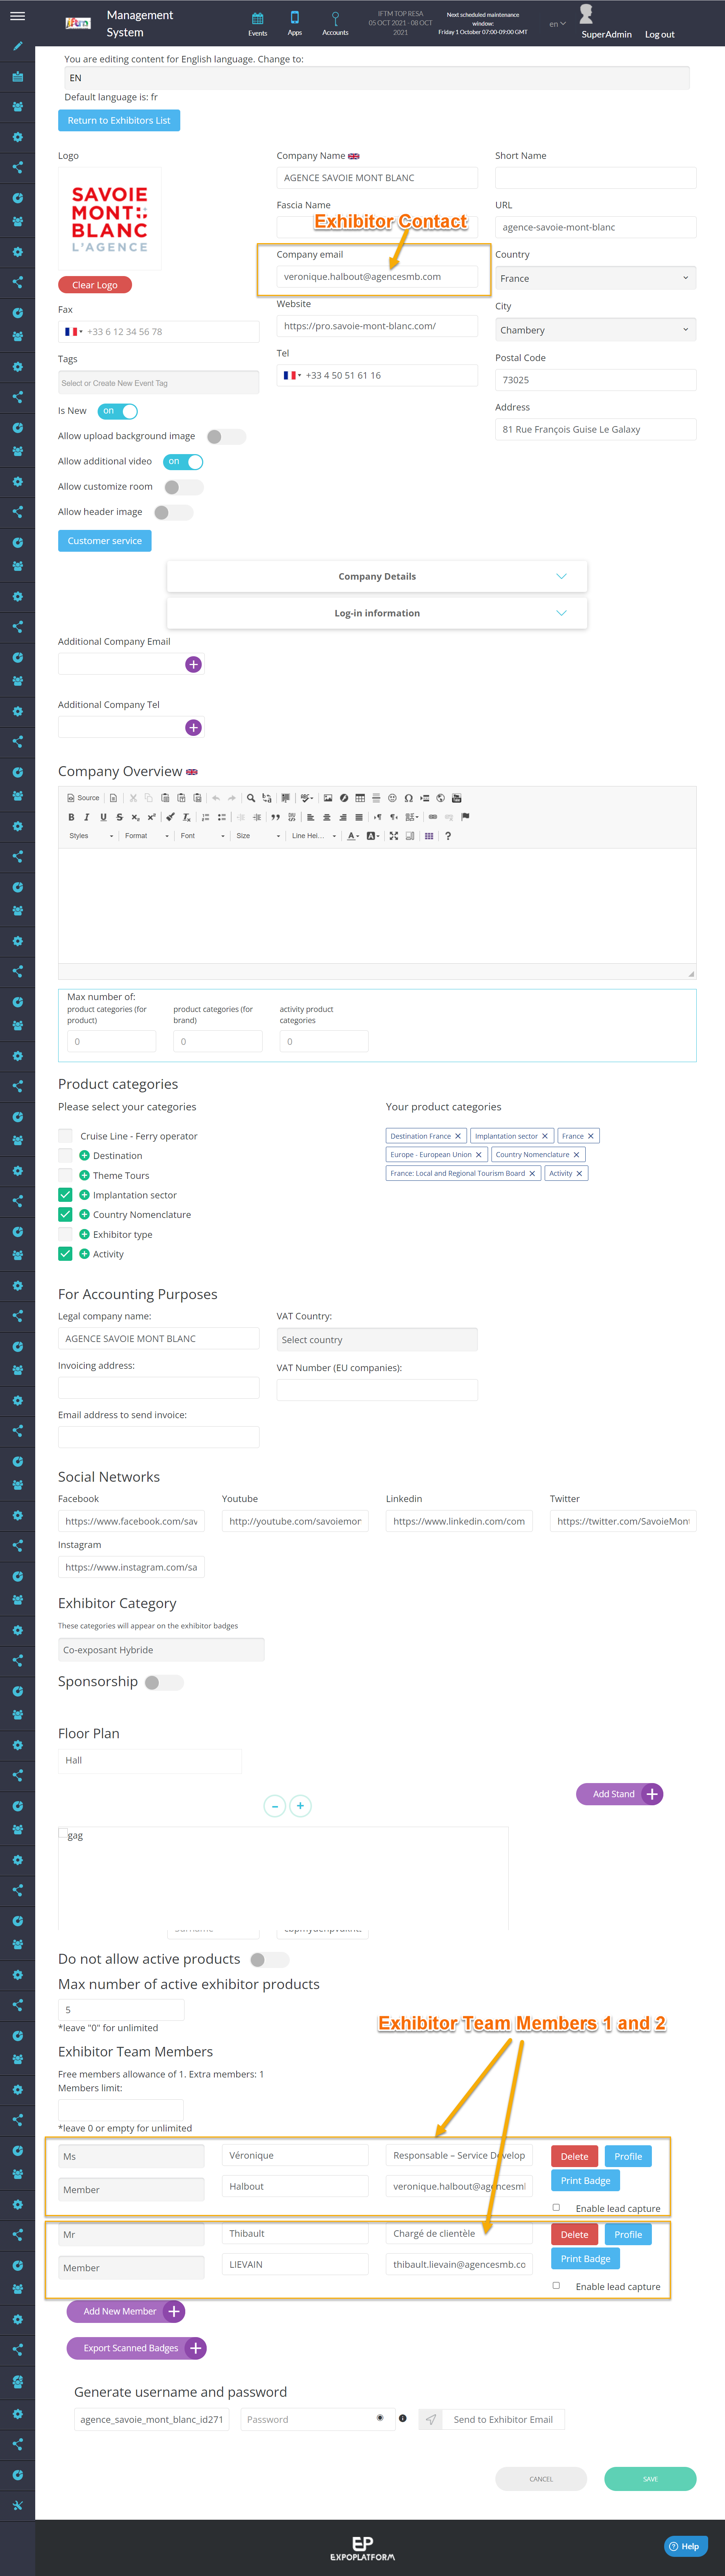
Task: Click the green SAVE button
Action: click(650, 2479)
